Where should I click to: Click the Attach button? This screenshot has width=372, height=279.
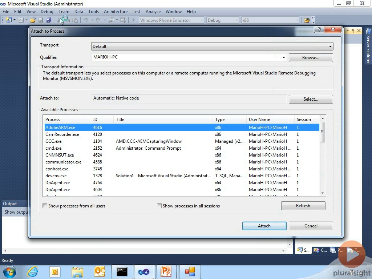coord(264,226)
